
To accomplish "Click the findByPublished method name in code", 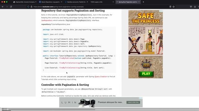I will (67, 58).
